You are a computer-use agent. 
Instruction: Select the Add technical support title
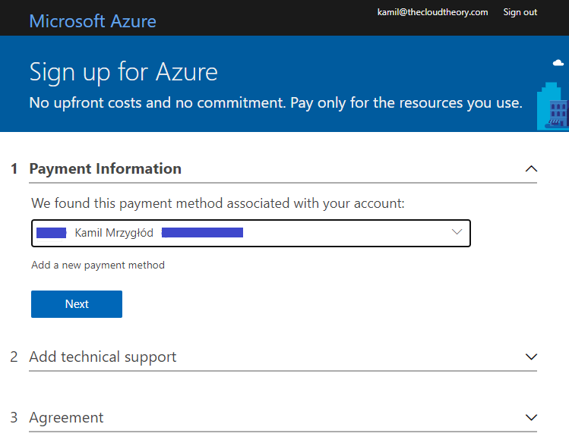click(x=103, y=357)
